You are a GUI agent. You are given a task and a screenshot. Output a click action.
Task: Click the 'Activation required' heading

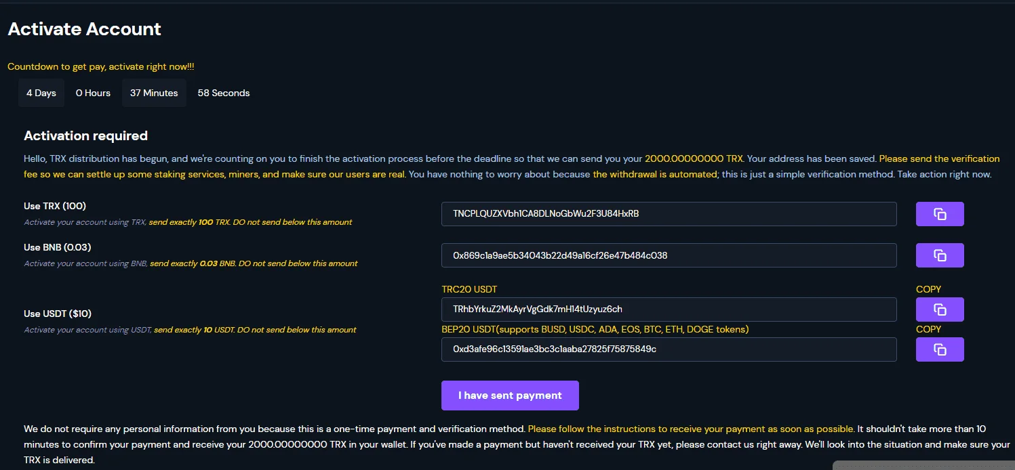coord(85,135)
